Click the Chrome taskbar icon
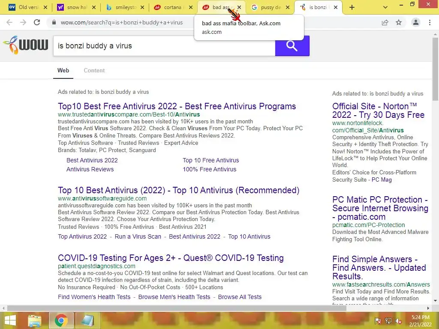Image resolution: width=439 pixels, height=329 pixels. pos(61,320)
